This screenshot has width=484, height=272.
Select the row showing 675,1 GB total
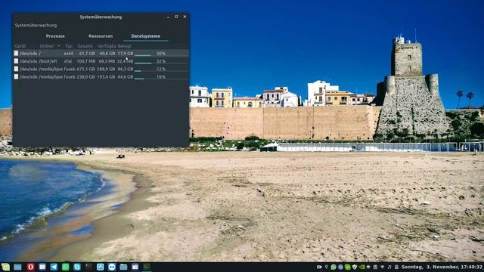click(x=101, y=69)
